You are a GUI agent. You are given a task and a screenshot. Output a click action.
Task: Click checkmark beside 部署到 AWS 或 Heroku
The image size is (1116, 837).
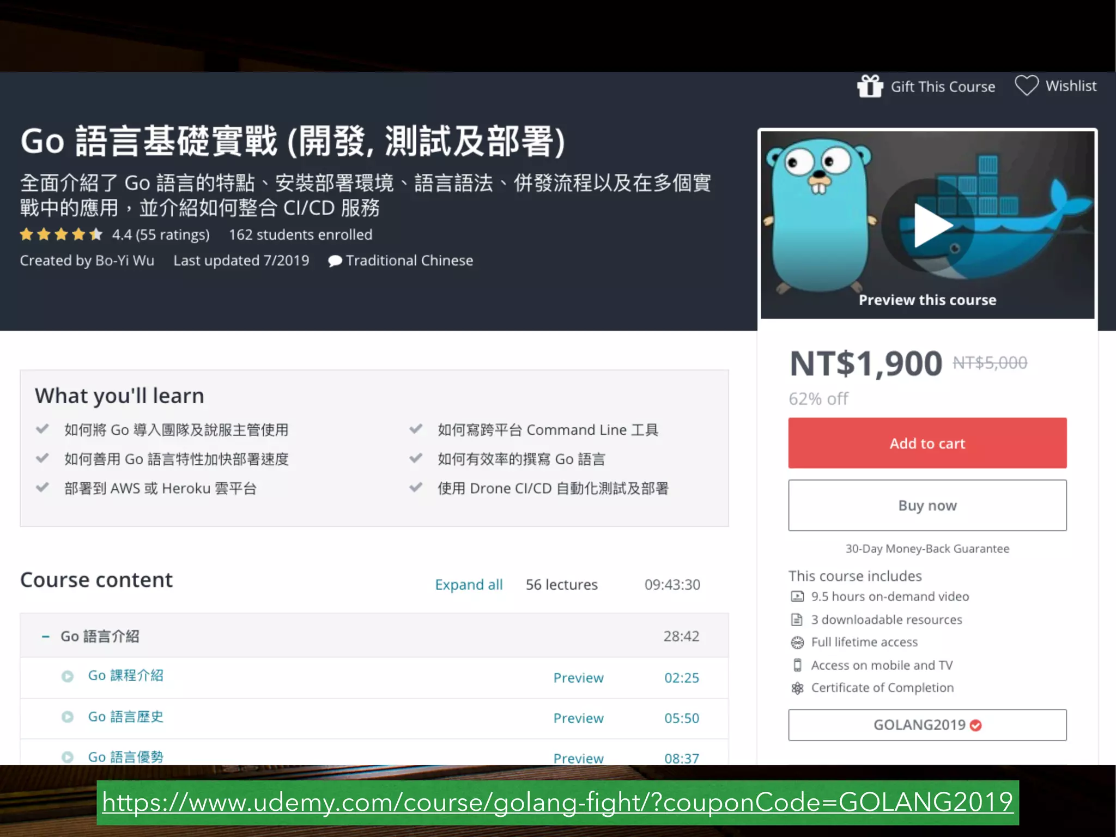[x=43, y=487]
